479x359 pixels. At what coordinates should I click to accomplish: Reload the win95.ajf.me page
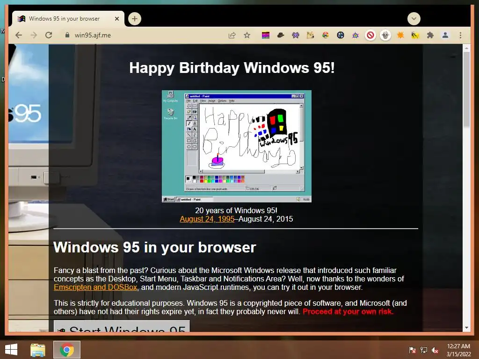[x=49, y=35]
